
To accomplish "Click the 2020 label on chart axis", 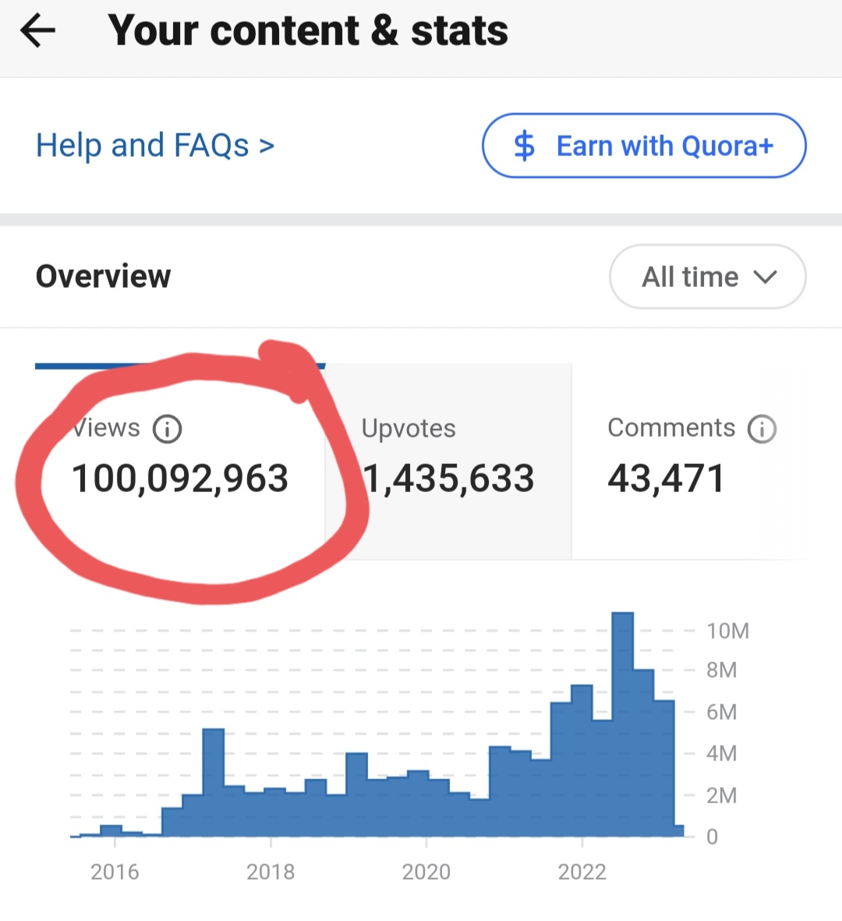I will point(426,872).
